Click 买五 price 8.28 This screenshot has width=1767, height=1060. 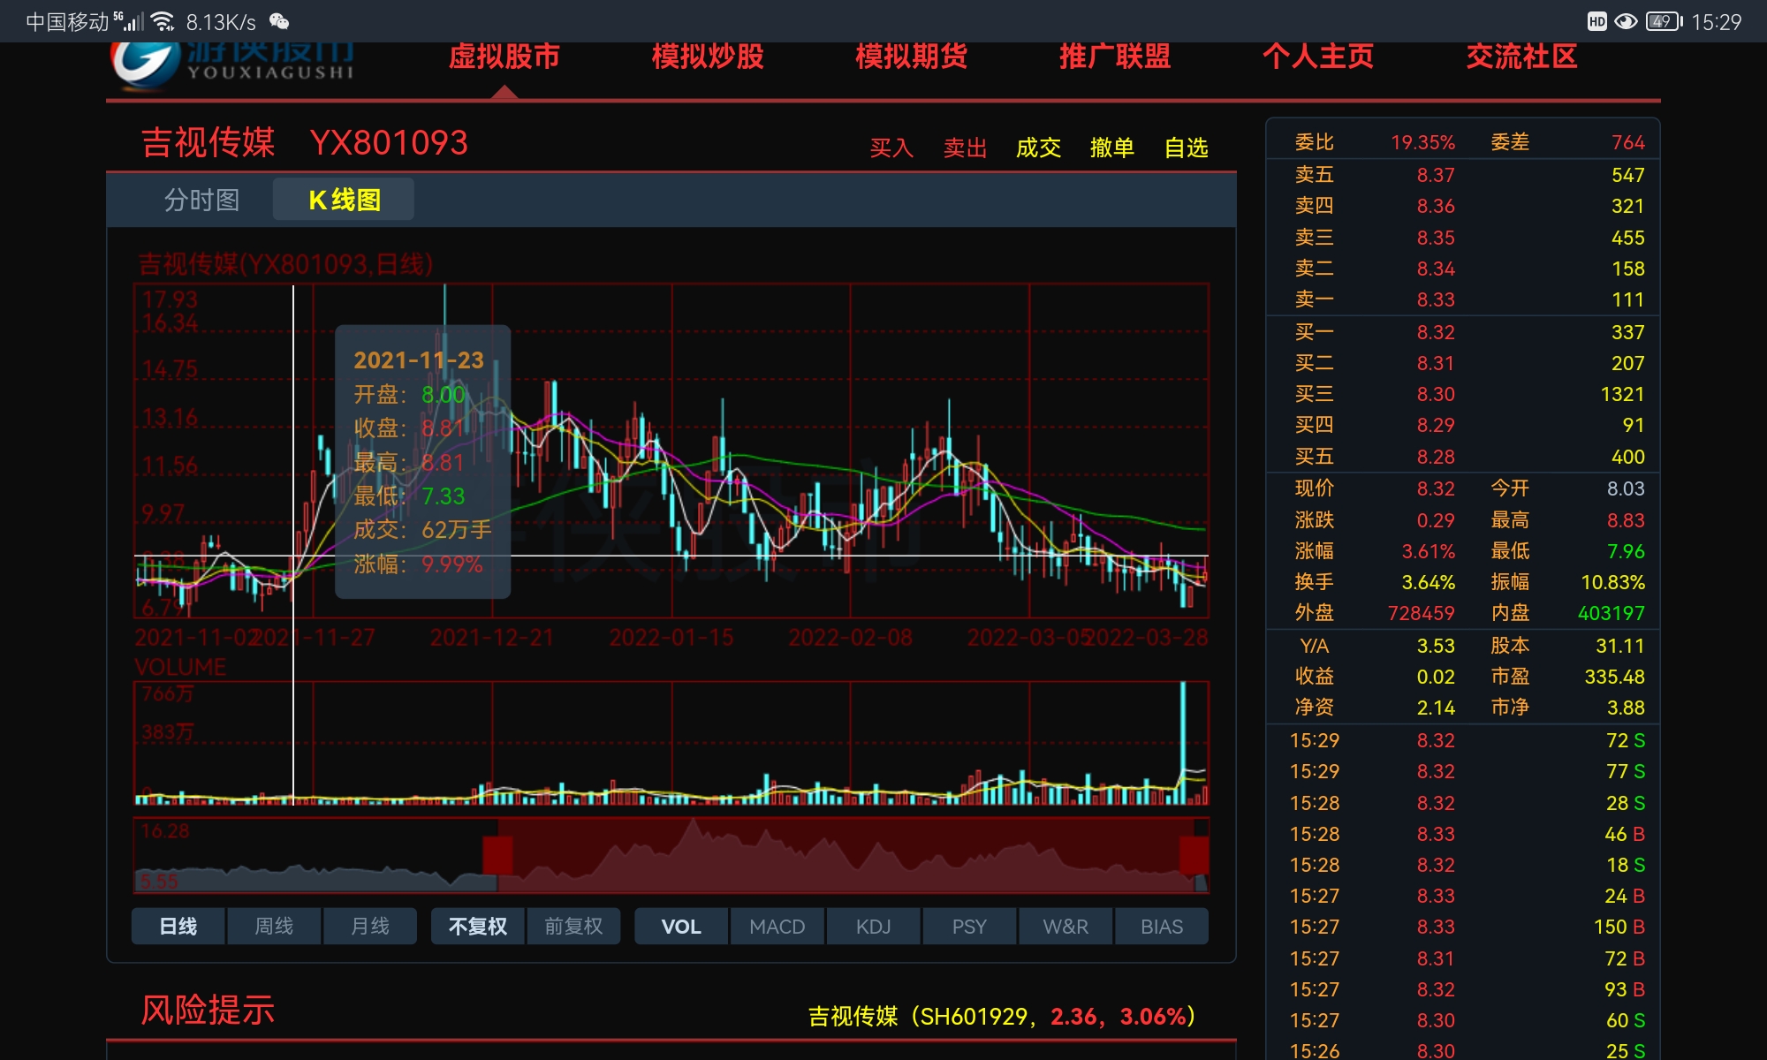[1436, 457]
